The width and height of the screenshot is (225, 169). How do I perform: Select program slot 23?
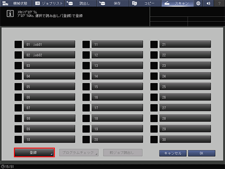pos(185,65)
